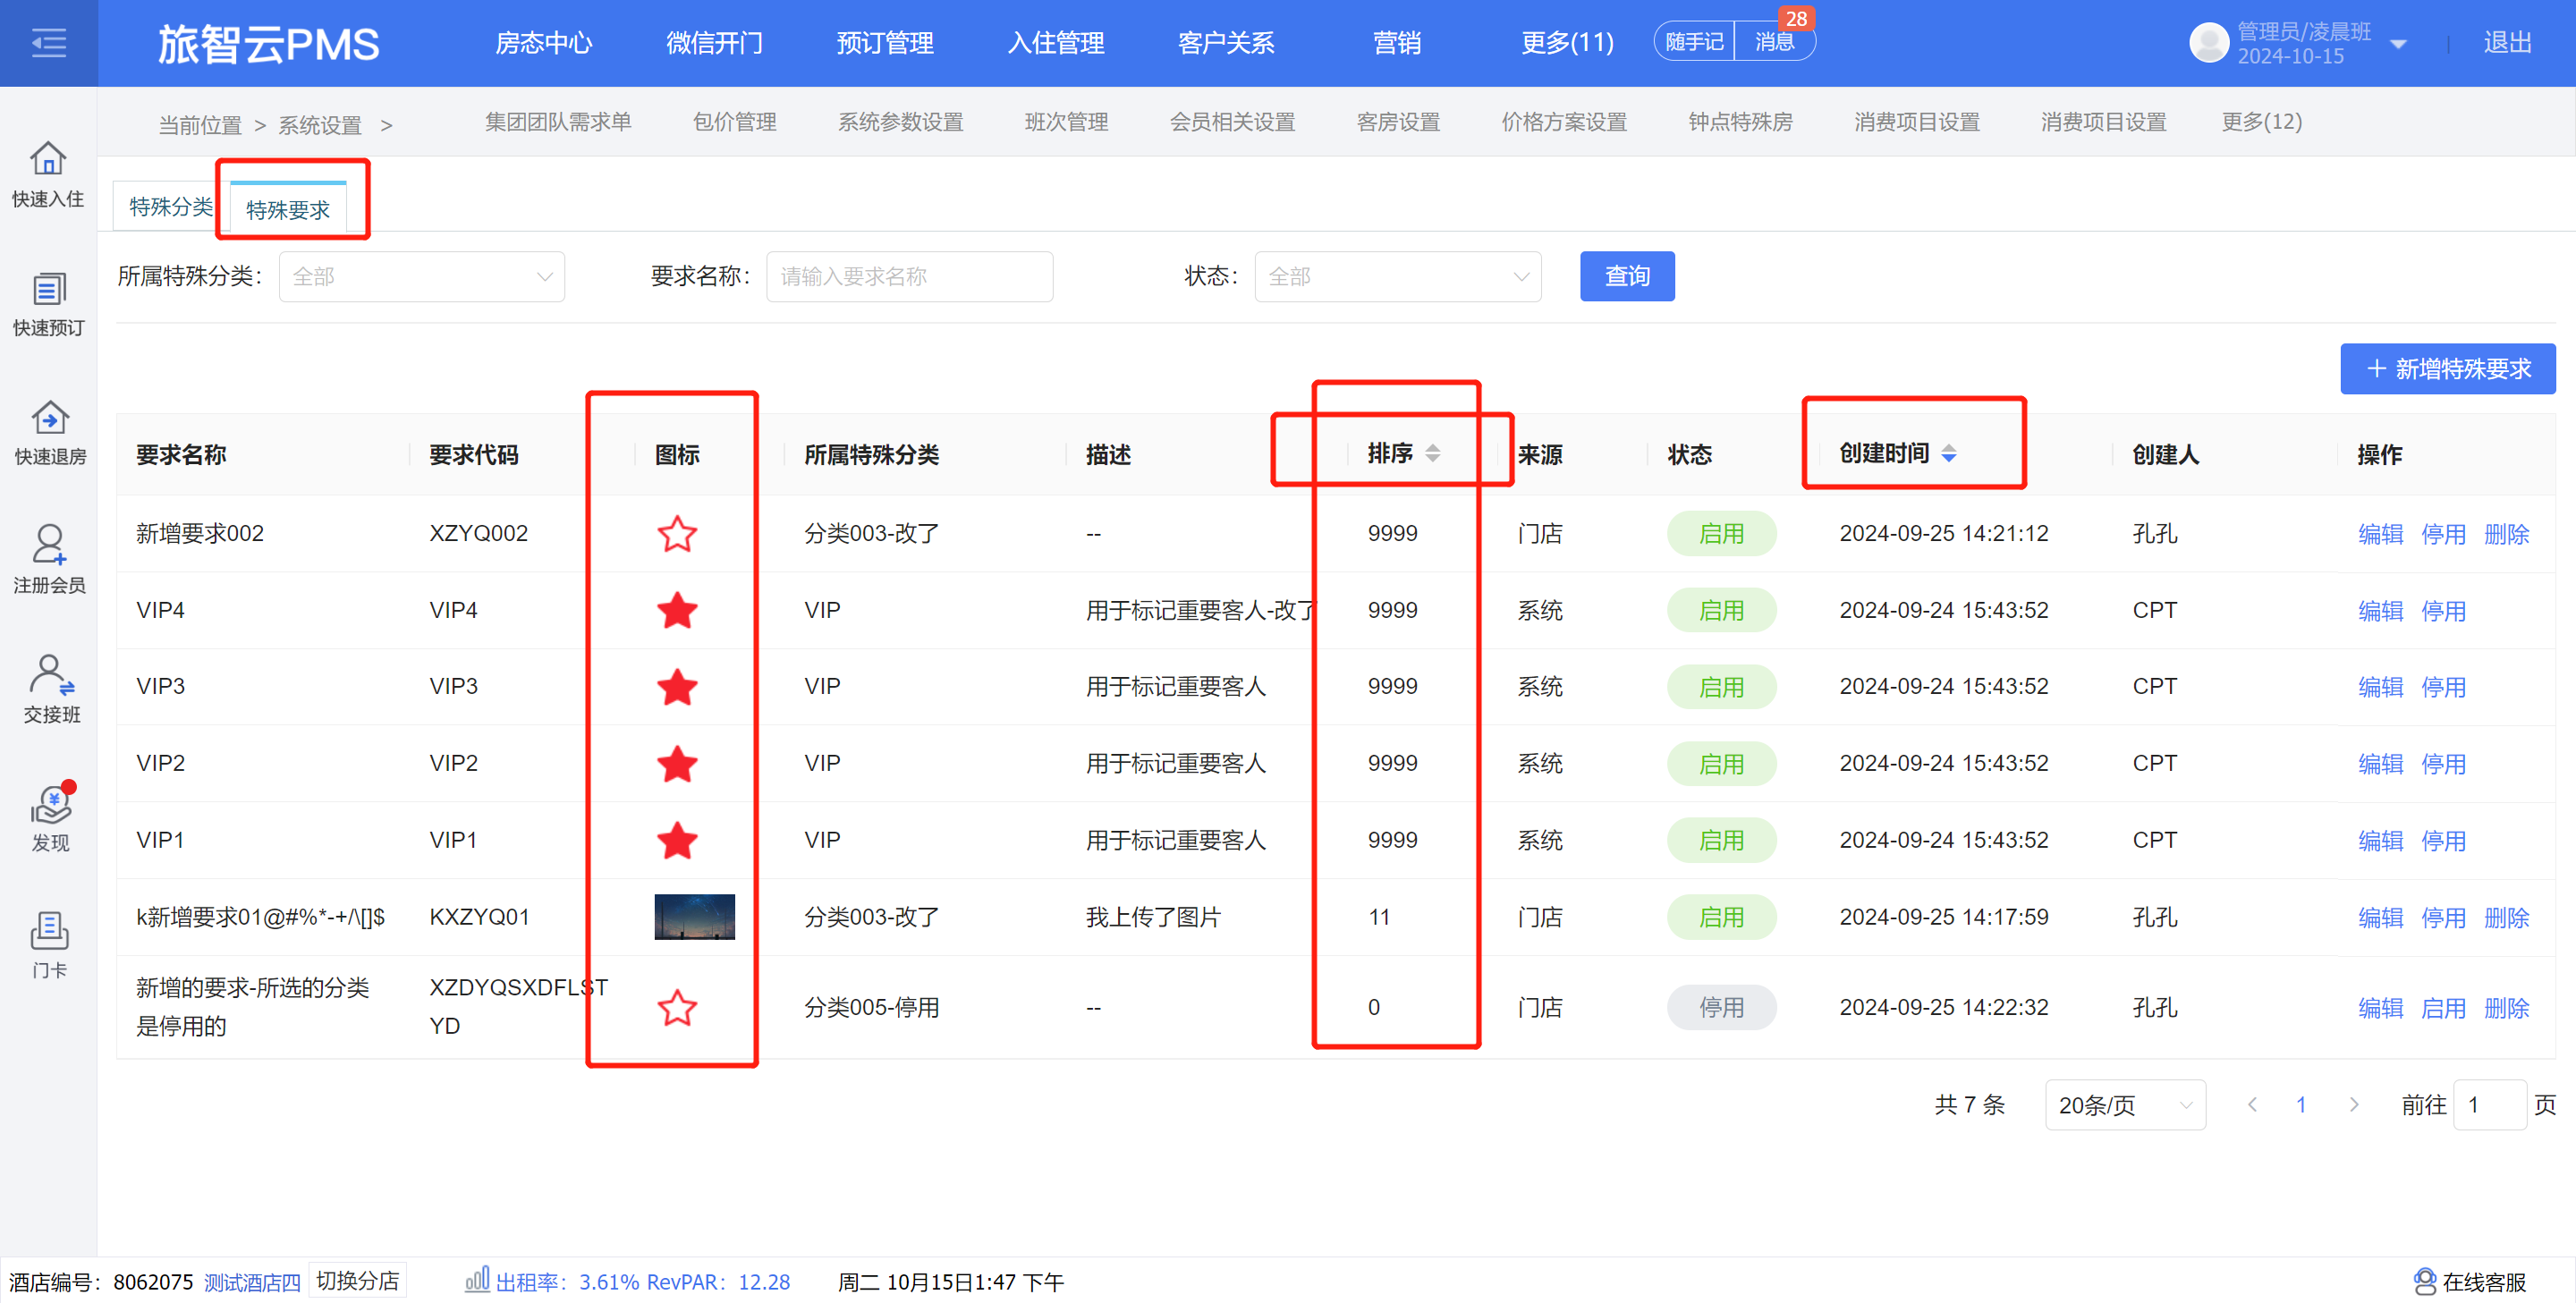The height and width of the screenshot is (1303, 2576).
Task: Open the 快速退房 quick checkout icon
Action: click(49, 418)
